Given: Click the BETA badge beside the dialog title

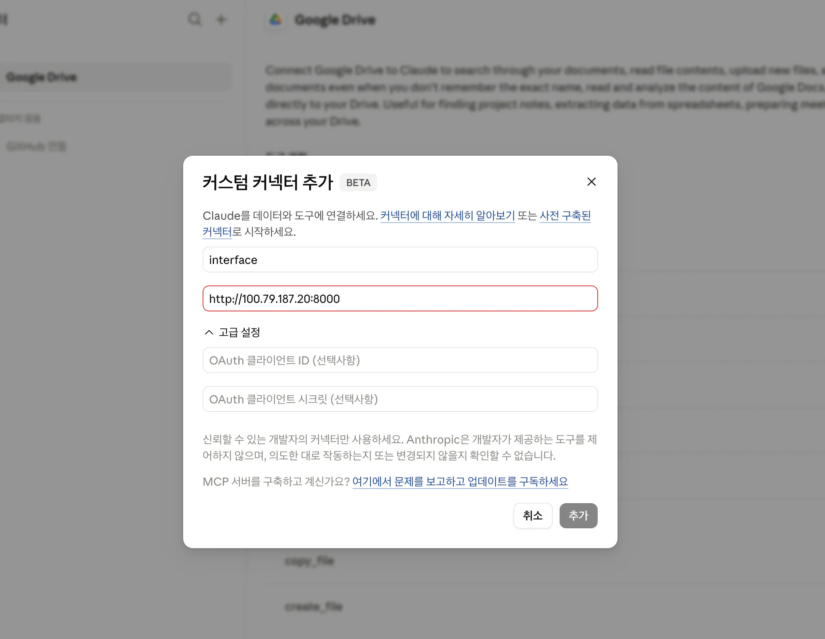Looking at the screenshot, I should click(358, 182).
